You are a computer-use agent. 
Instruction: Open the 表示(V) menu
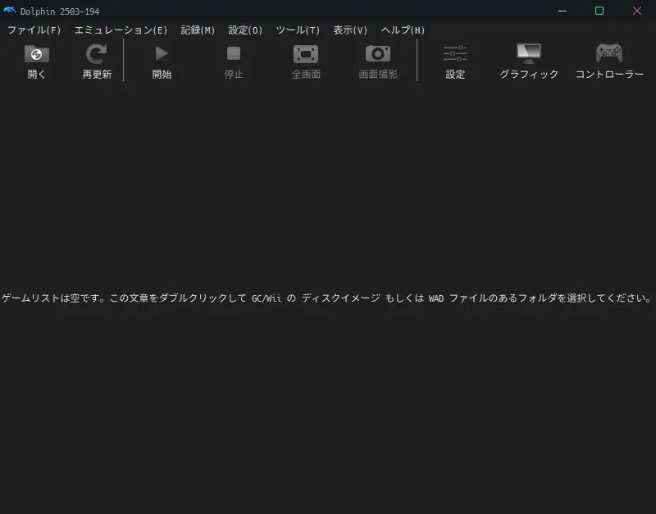point(350,30)
